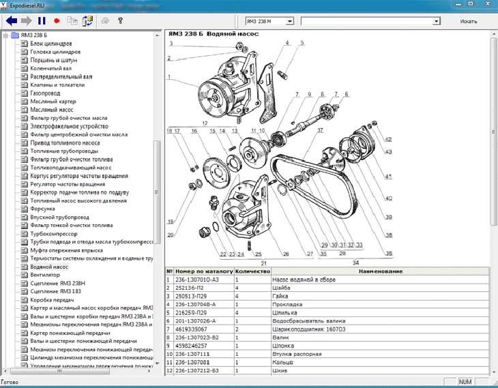This screenshot has width=498, height=388.
Task: Click the Искать search button
Action: 469,21
